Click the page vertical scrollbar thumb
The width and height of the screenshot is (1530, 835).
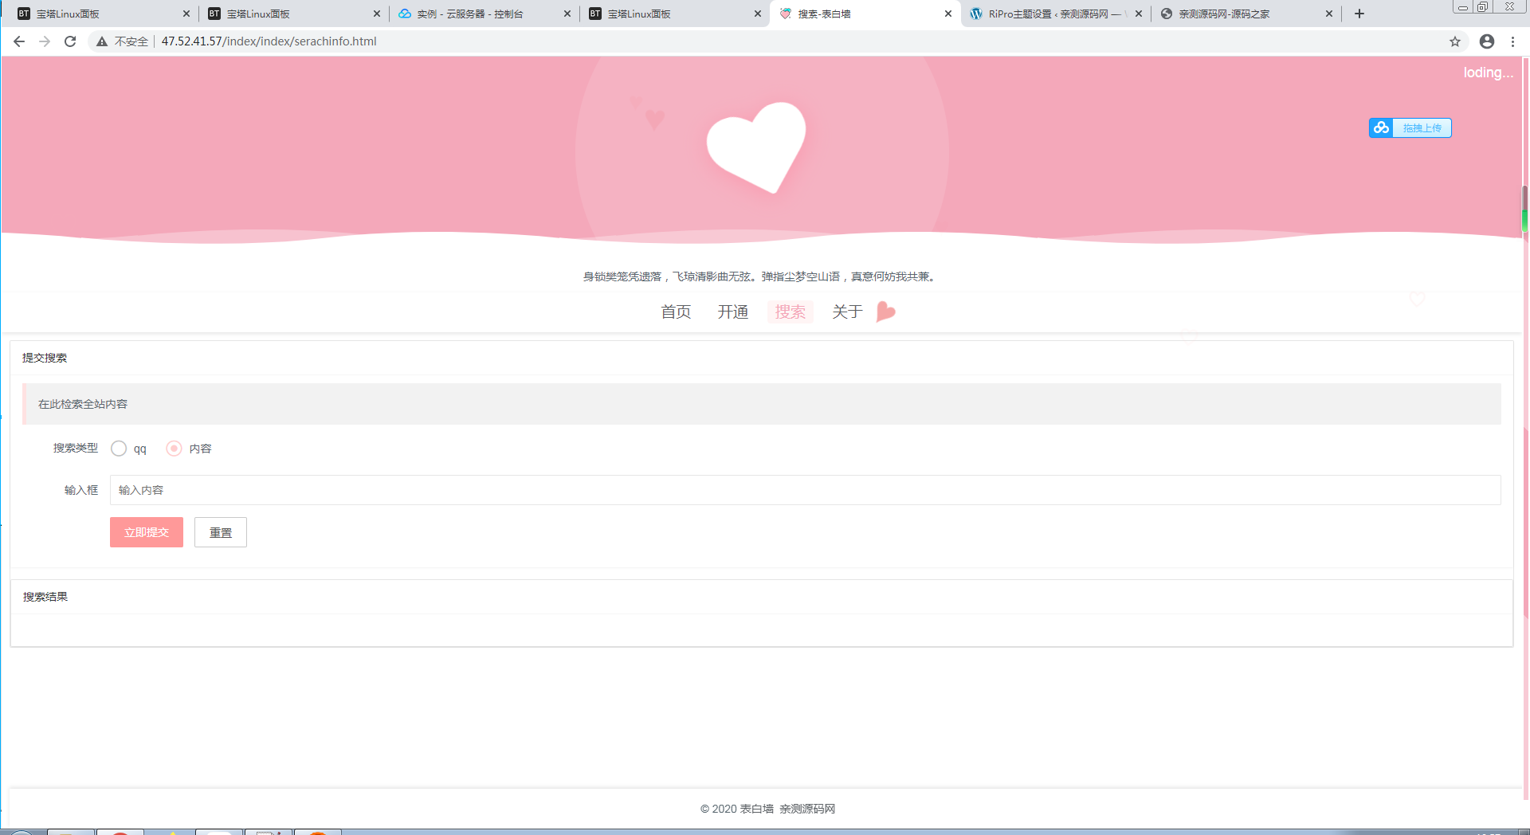1525,209
